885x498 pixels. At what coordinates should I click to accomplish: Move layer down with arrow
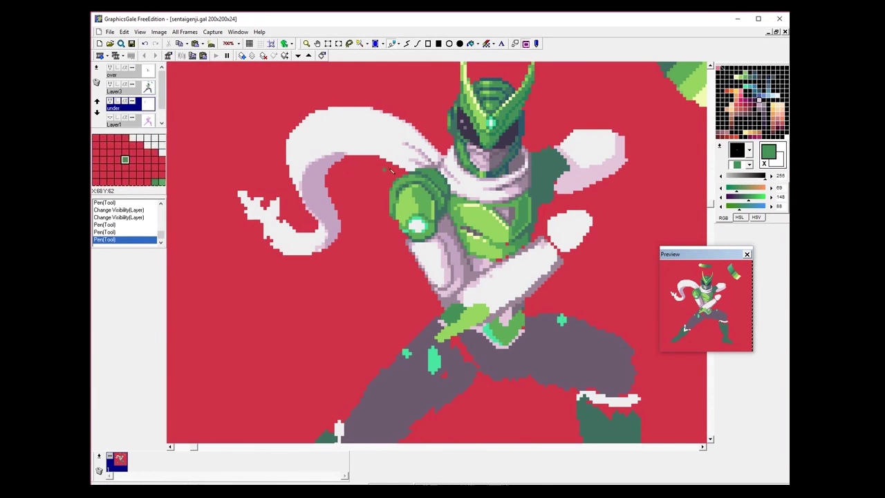[x=97, y=113]
